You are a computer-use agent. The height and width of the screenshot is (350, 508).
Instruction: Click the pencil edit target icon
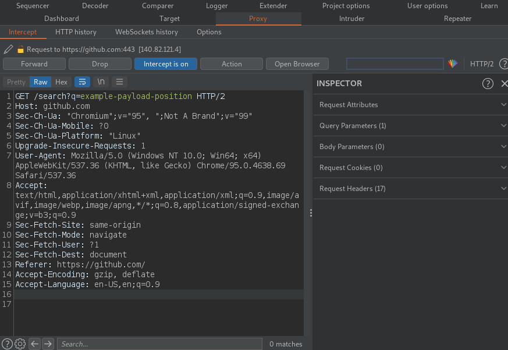click(x=8, y=50)
